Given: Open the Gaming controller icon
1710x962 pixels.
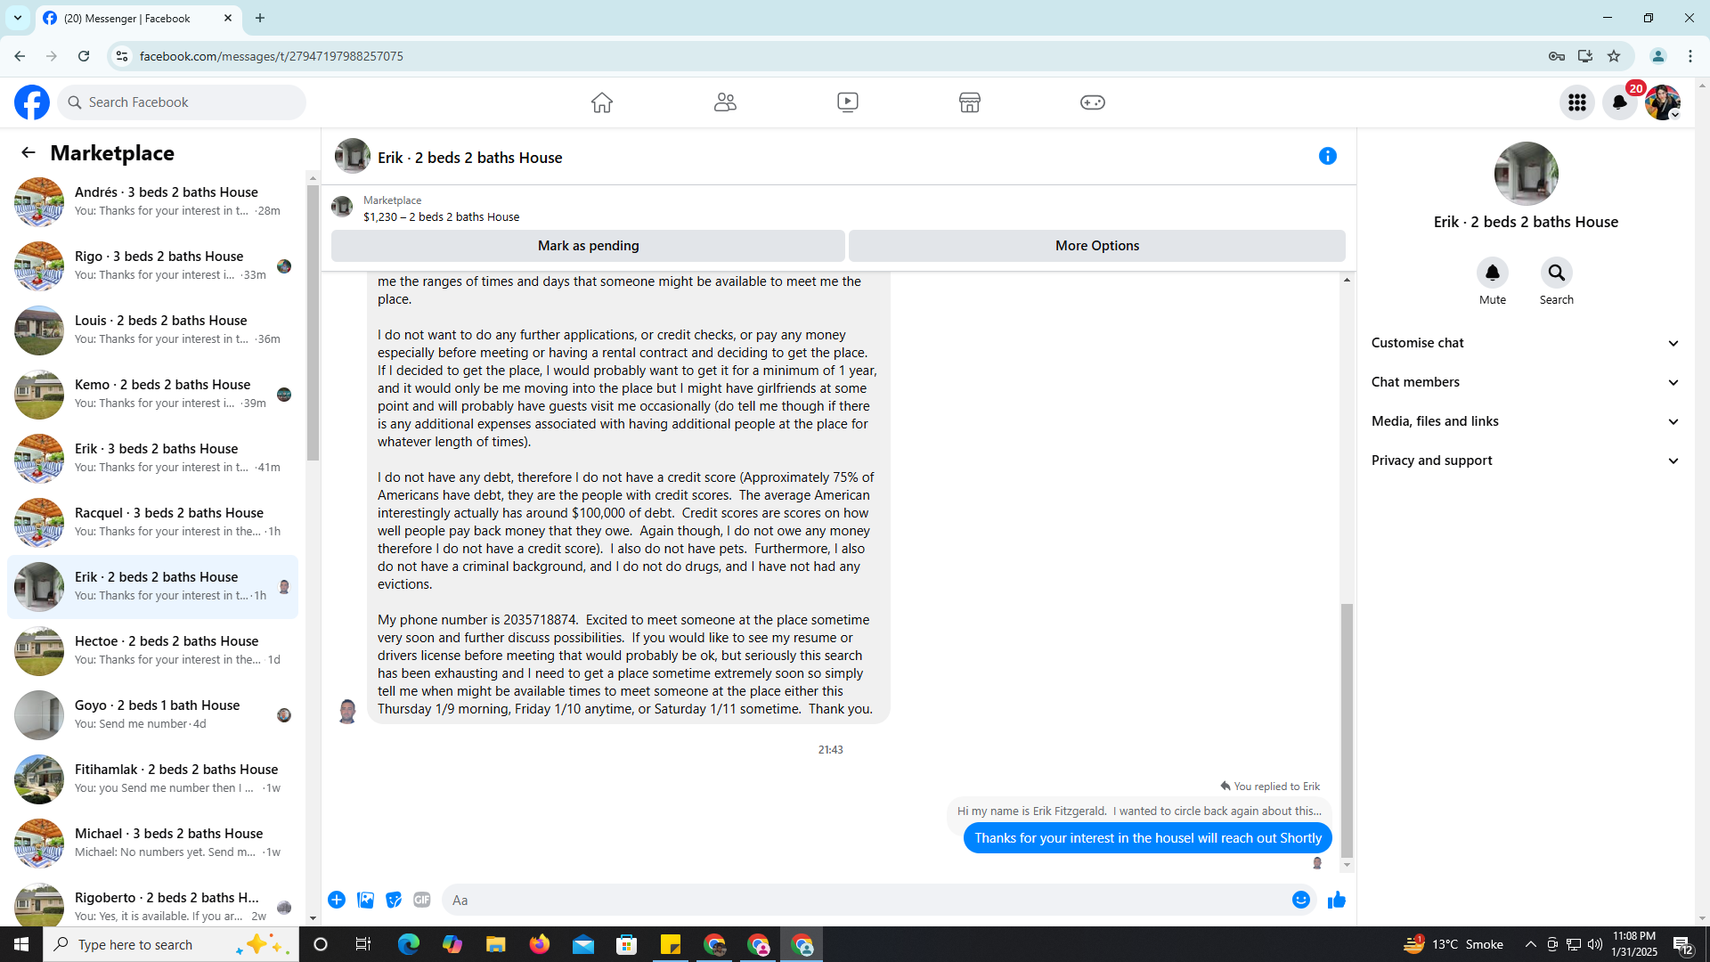Looking at the screenshot, I should [1093, 102].
